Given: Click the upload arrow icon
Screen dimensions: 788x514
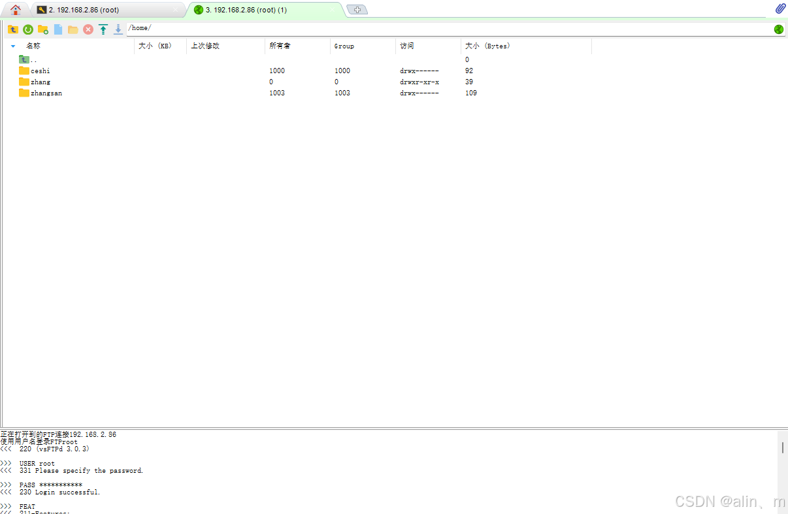Looking at the screenshot, I should (x=103, y=29).
